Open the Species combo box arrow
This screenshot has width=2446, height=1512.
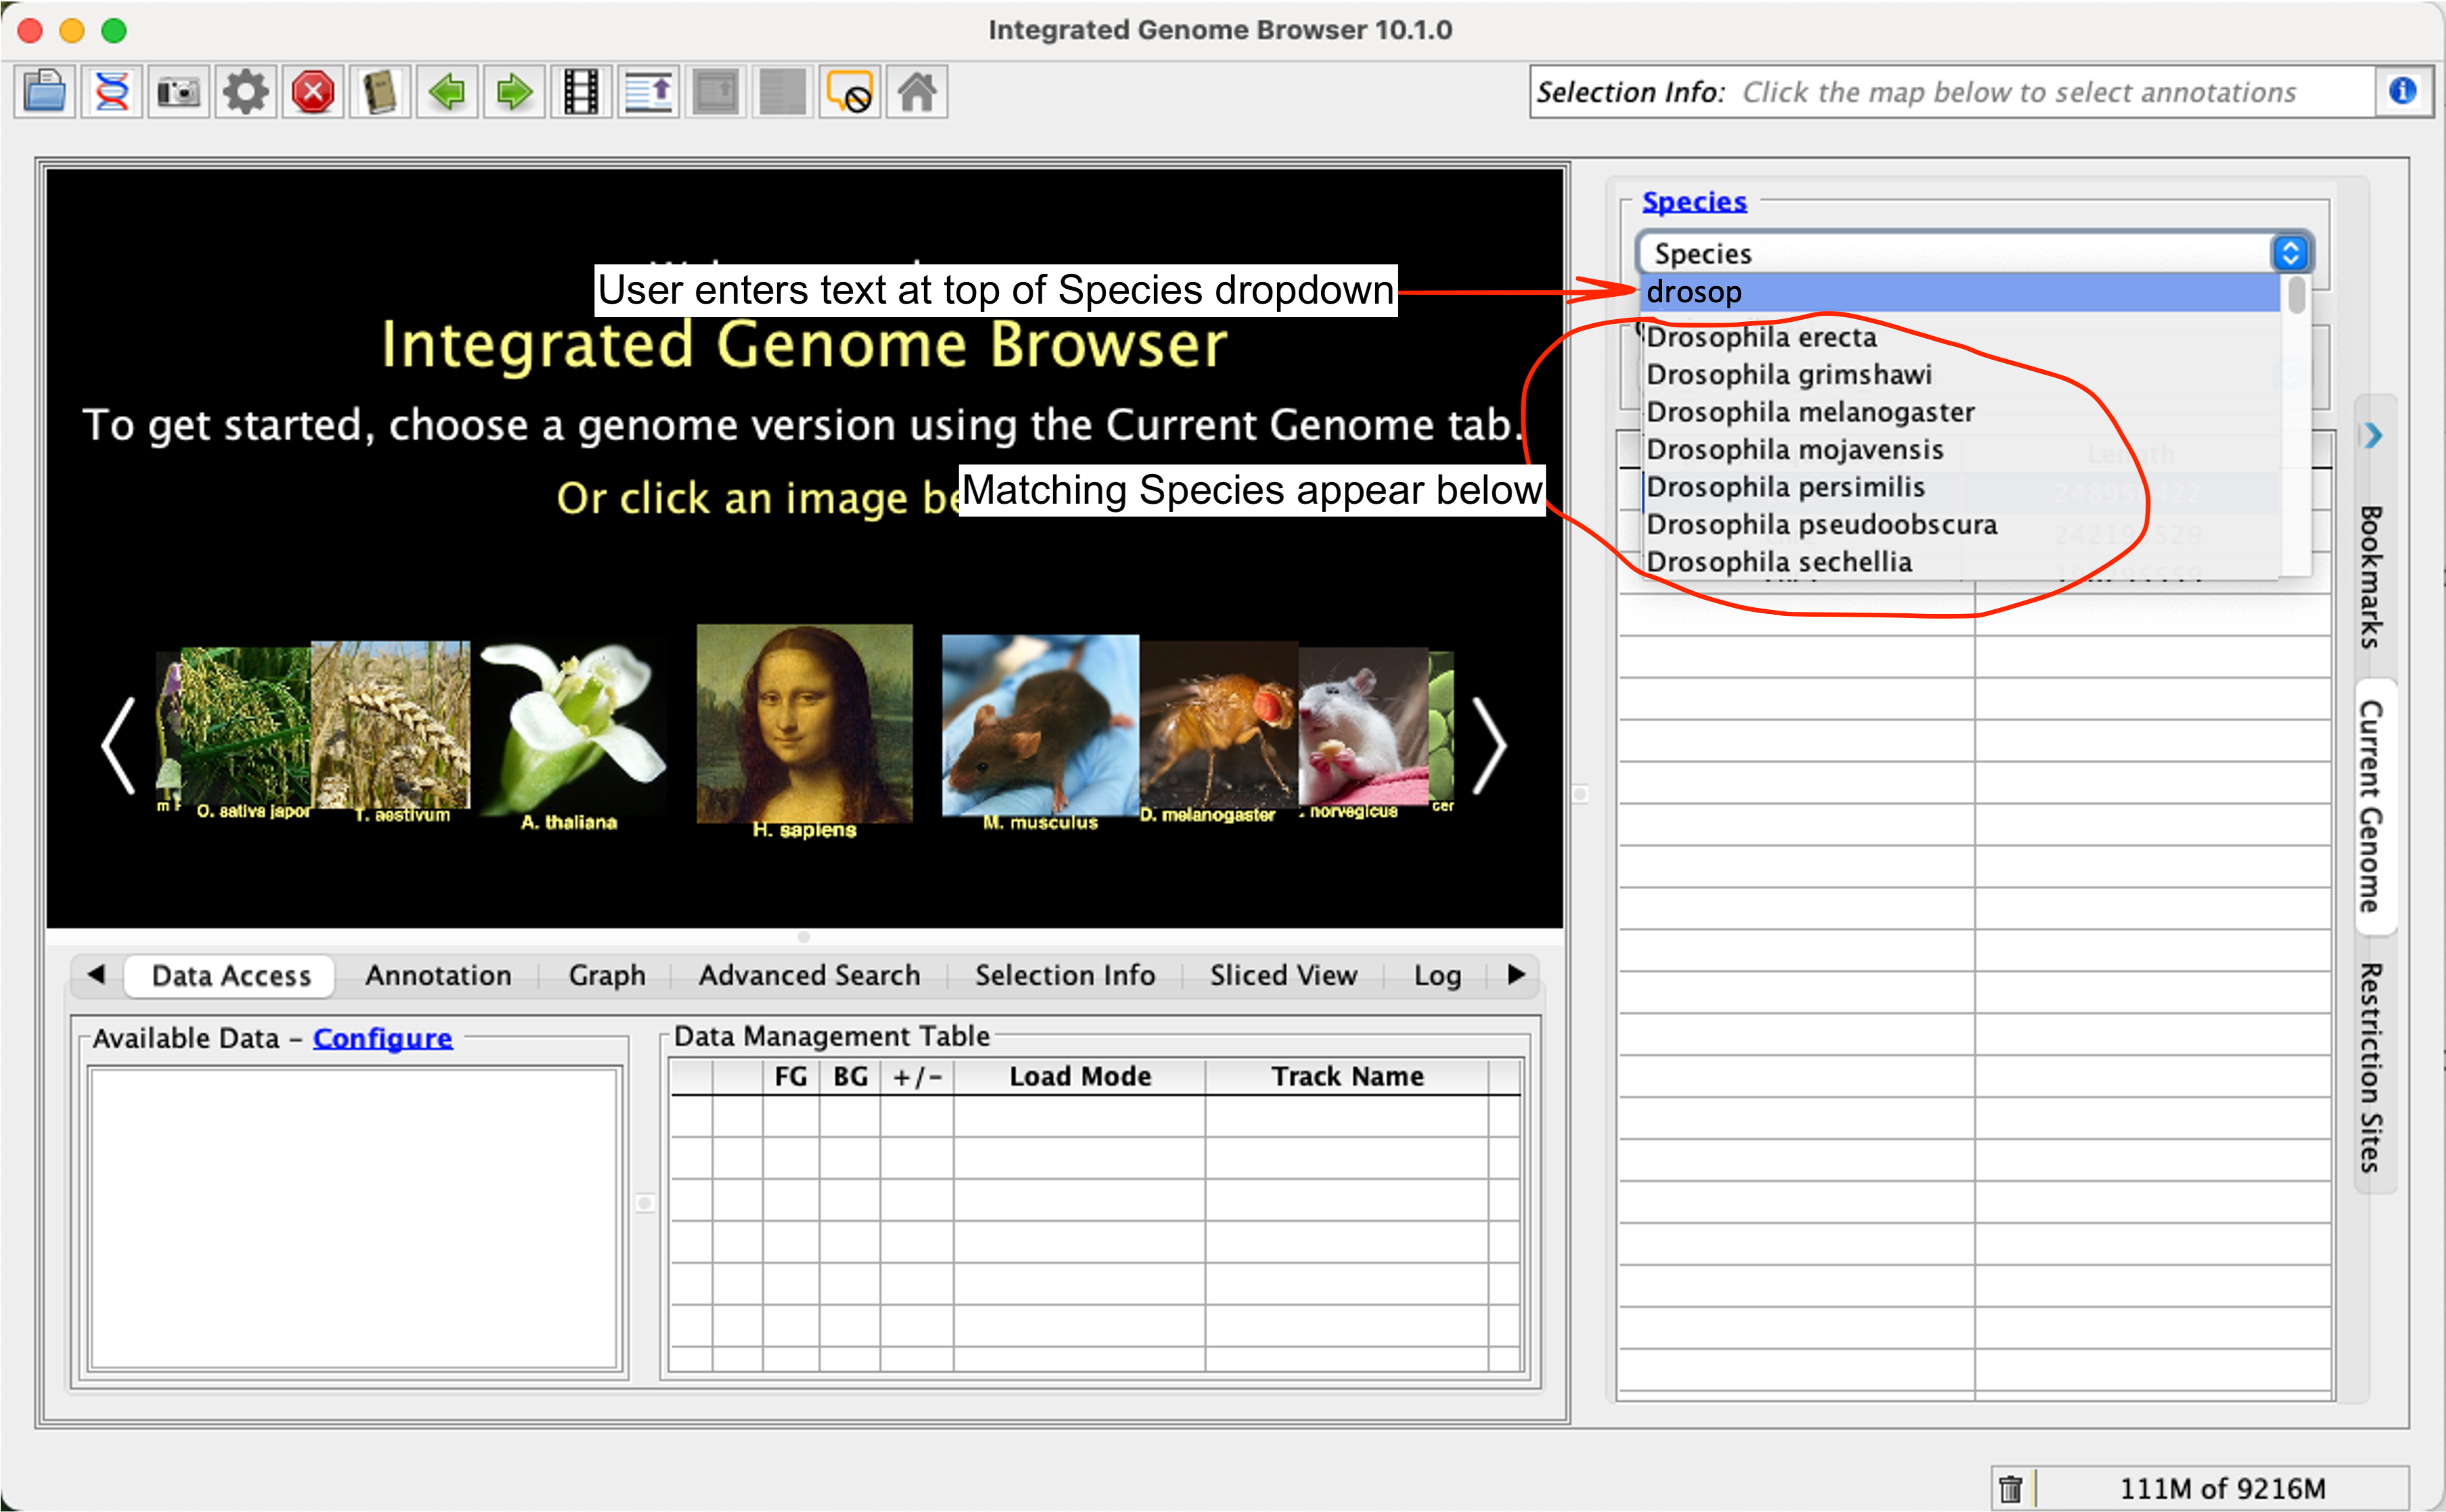[x=2290, y=253]
